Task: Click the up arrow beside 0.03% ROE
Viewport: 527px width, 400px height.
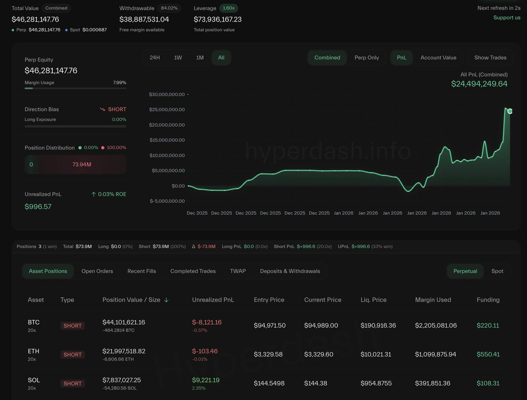Action: click(93, 194)
